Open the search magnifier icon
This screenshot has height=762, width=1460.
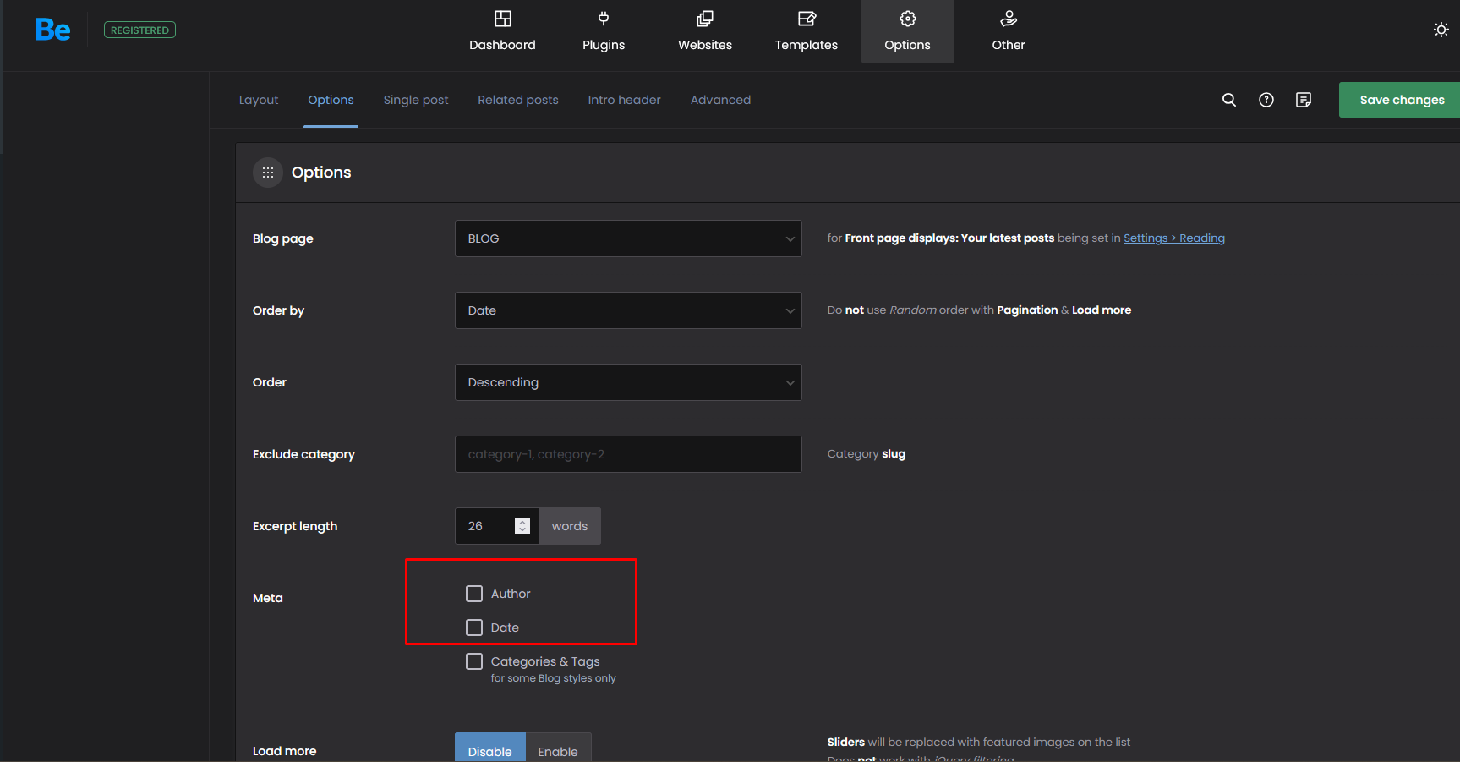coord(1229,100)
